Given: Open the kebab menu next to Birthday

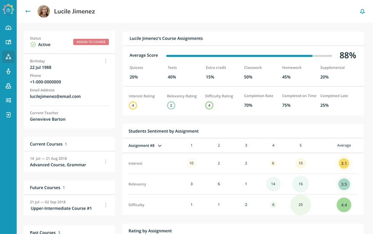Looking at the screenshot, I should [x=105, y=61].
